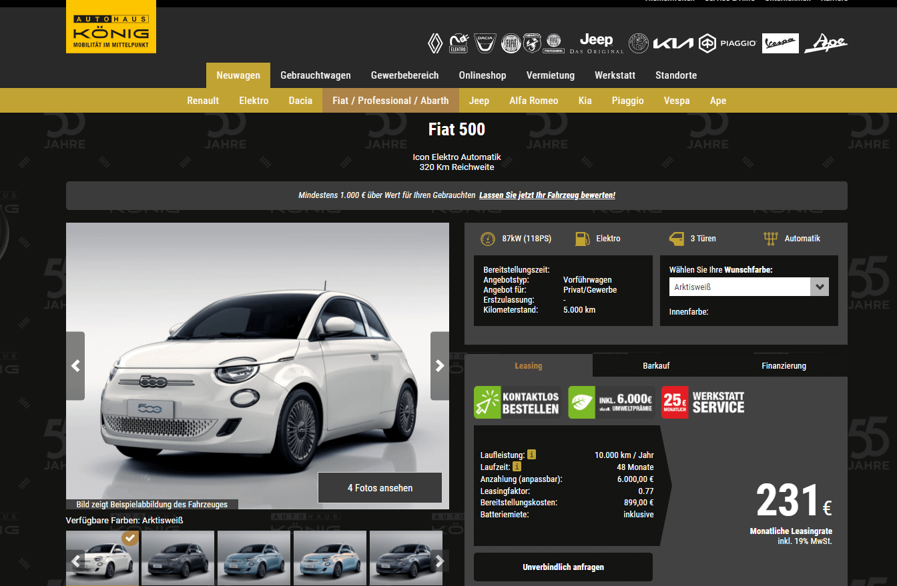Open the Vermietung menu
The width and height of the screenshot is (897, 586).
tap(551, 75)
